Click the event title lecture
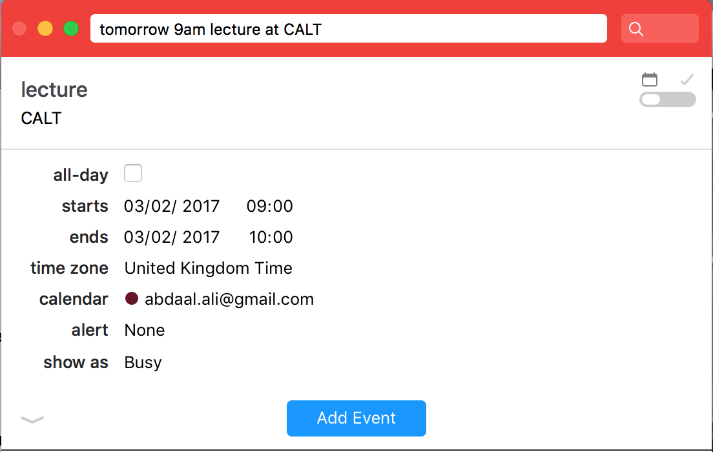The height and width of the screenshot is (452, 713). 54,90
